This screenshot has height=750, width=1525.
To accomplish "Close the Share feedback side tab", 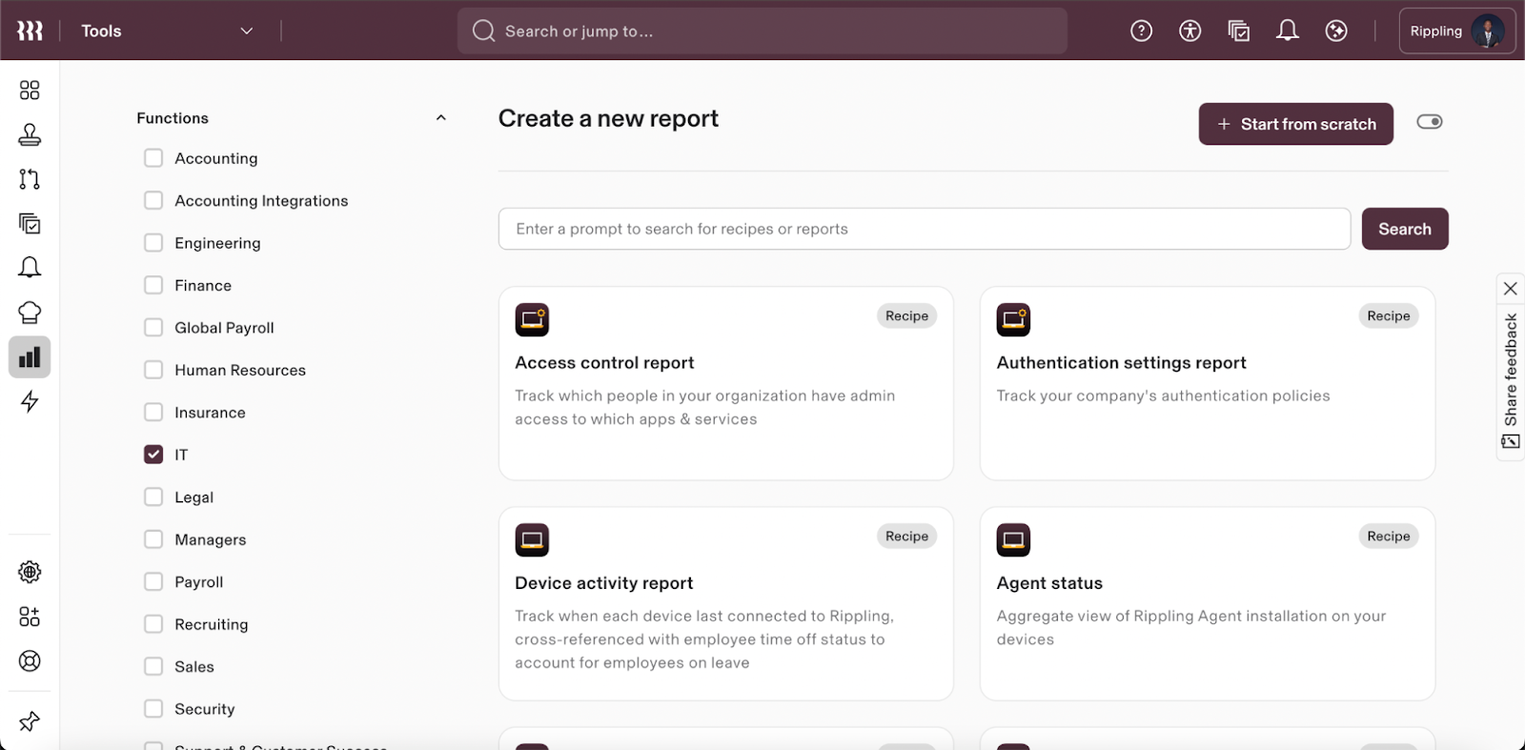I will tap(1511, 289).
